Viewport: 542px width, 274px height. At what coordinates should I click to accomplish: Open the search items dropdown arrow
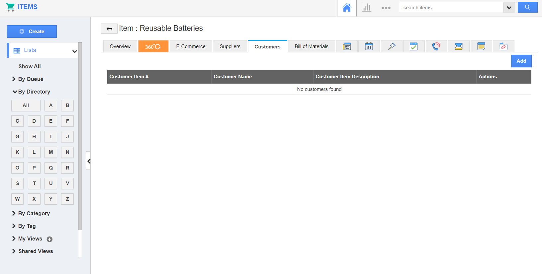coord(509,8)
